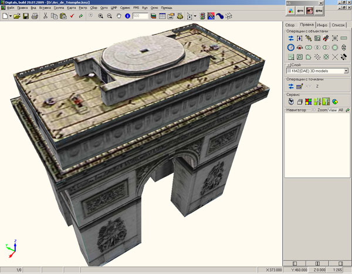Screen dimensions: 352x274
Task: Click the binoculars search icon
Action: (180, 16)
